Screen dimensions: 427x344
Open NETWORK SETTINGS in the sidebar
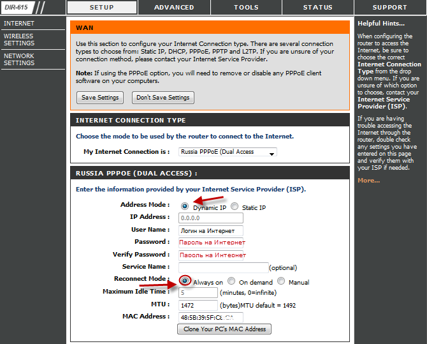tap(19, 59)
